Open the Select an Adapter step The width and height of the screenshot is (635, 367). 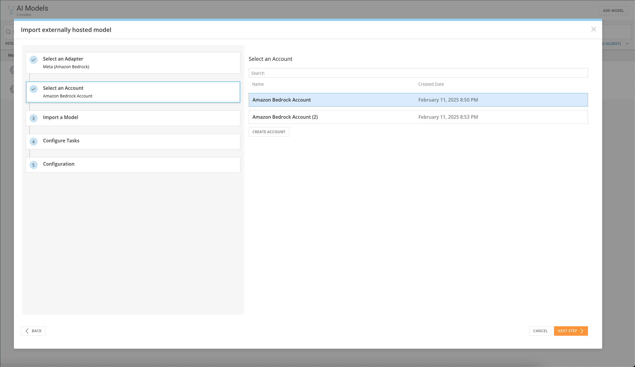coord(133,63)
